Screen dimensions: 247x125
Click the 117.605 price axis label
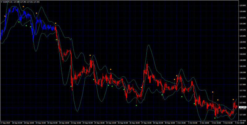pos(242,97)
